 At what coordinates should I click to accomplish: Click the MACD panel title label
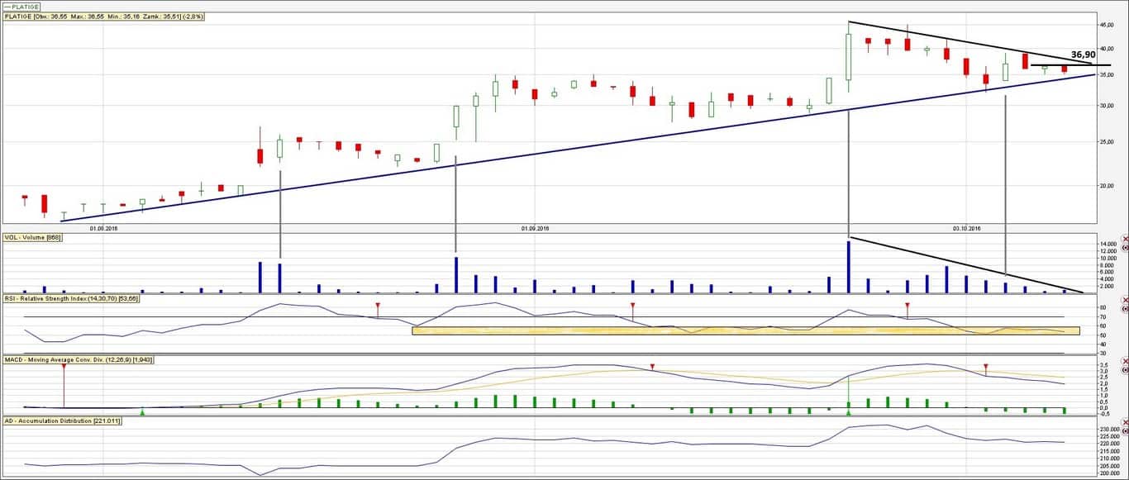(79, 360)
